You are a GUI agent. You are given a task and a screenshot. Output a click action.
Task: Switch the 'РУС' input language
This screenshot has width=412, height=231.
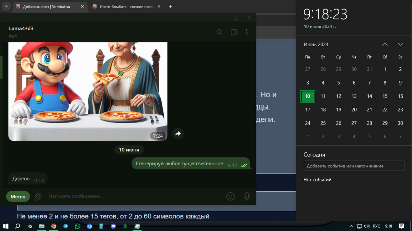click(x=377, y=226)
